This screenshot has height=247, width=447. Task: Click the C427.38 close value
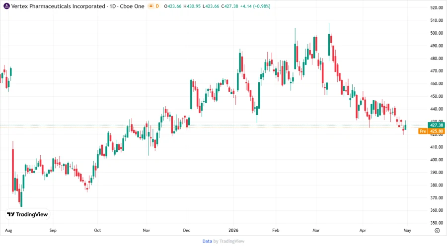click(x=230, y=6)
